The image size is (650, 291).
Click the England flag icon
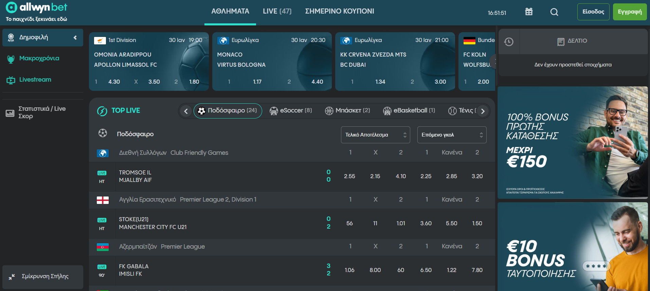click(x=103, y=200)
